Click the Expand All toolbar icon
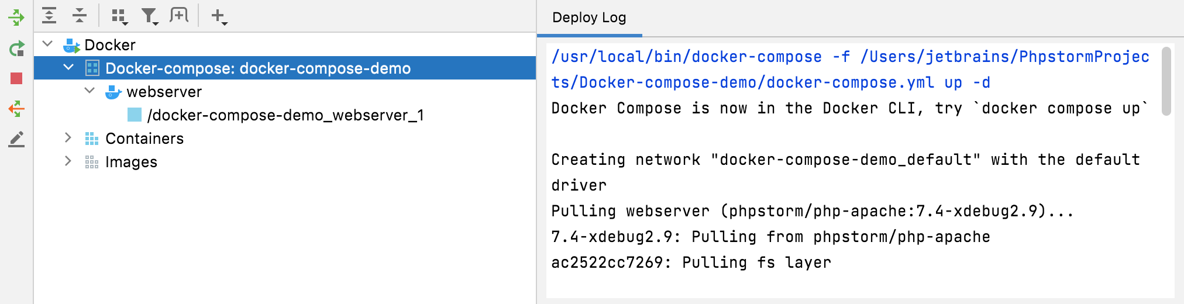Image resolution: width=1184 pixels, height=304 pixels. point(50,16)
